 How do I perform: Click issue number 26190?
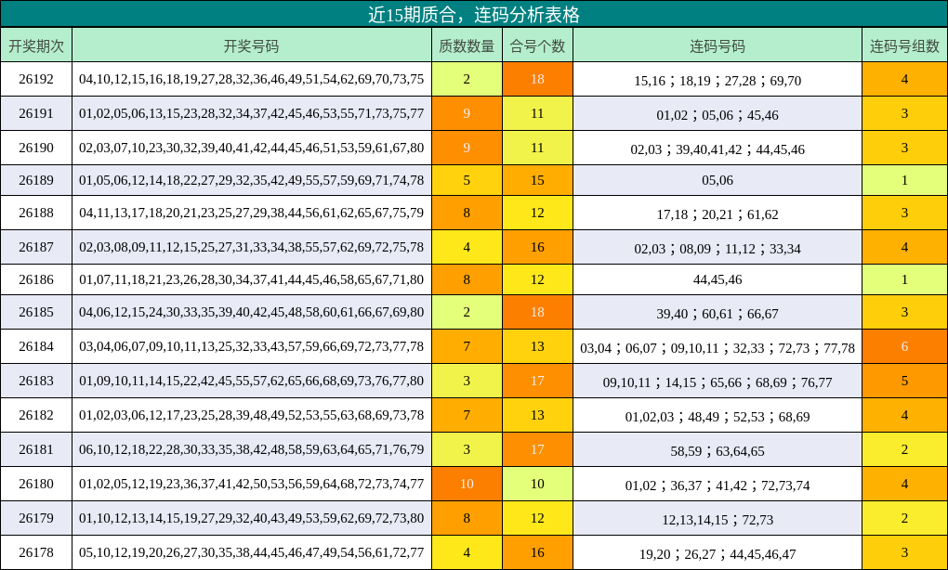[36, 148]
